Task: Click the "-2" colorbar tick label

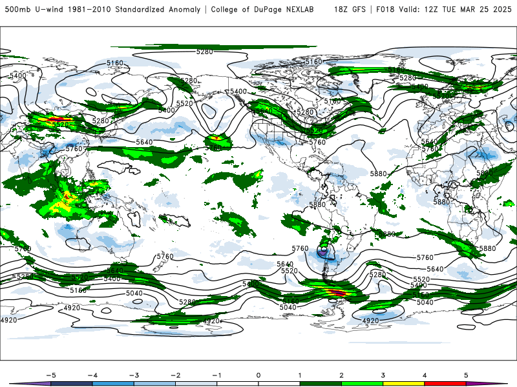Action: (x=175, y=375)
